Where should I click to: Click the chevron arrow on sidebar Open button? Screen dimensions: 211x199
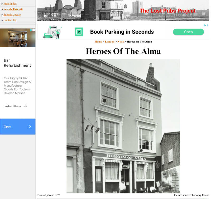pyautogui.click(x=30, y=127)
